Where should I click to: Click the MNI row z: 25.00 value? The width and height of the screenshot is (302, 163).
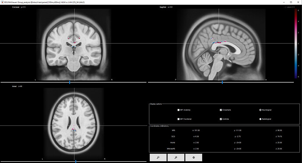[x=279, y=149]
